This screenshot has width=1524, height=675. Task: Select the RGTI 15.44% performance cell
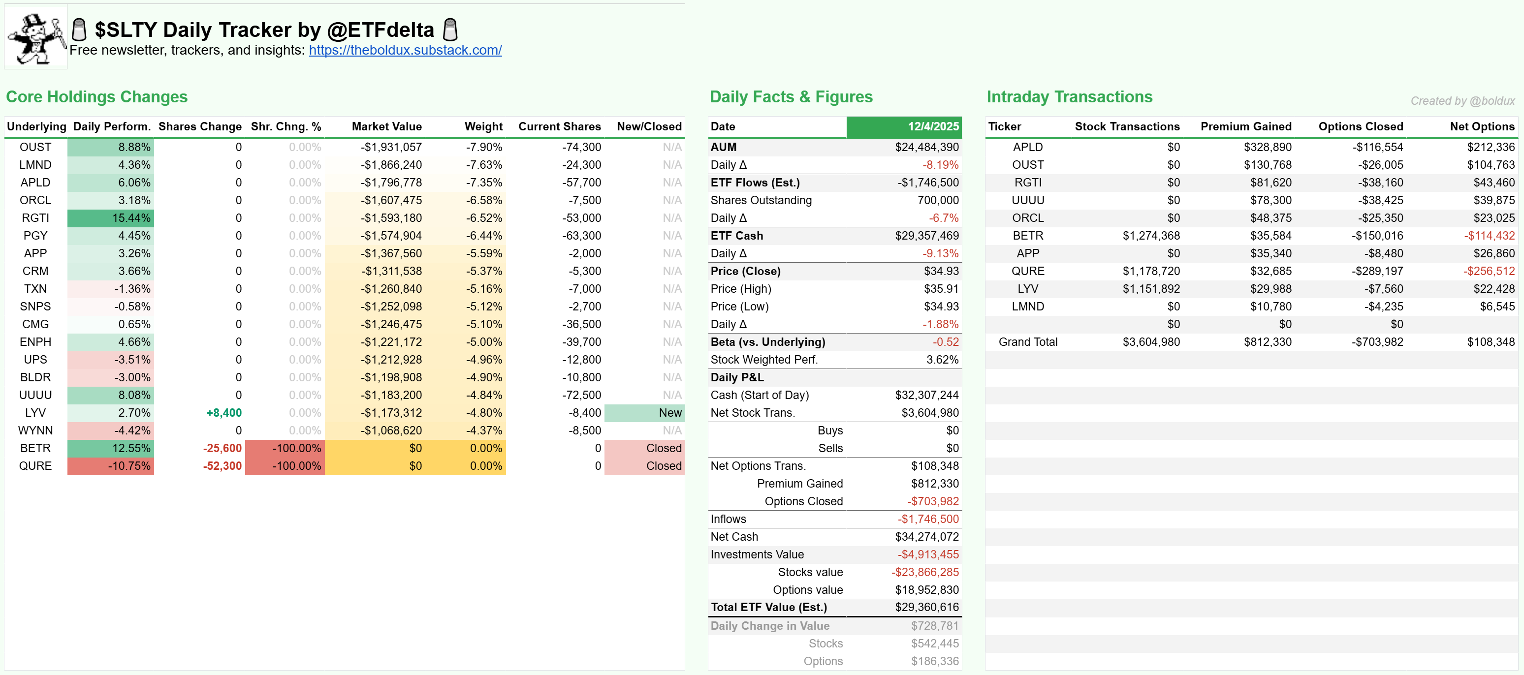click(x=111, y=218)
